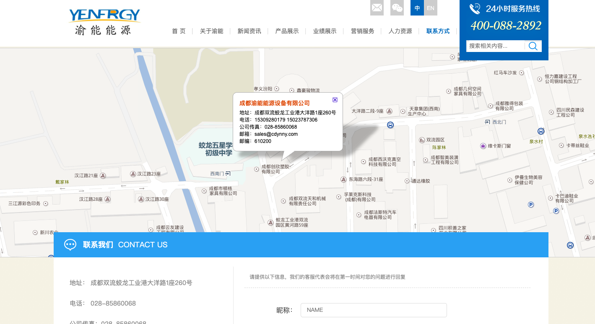Viewport: 595px width, 324px height.
Task: Switch language to EN
Action: click(431, 8)
